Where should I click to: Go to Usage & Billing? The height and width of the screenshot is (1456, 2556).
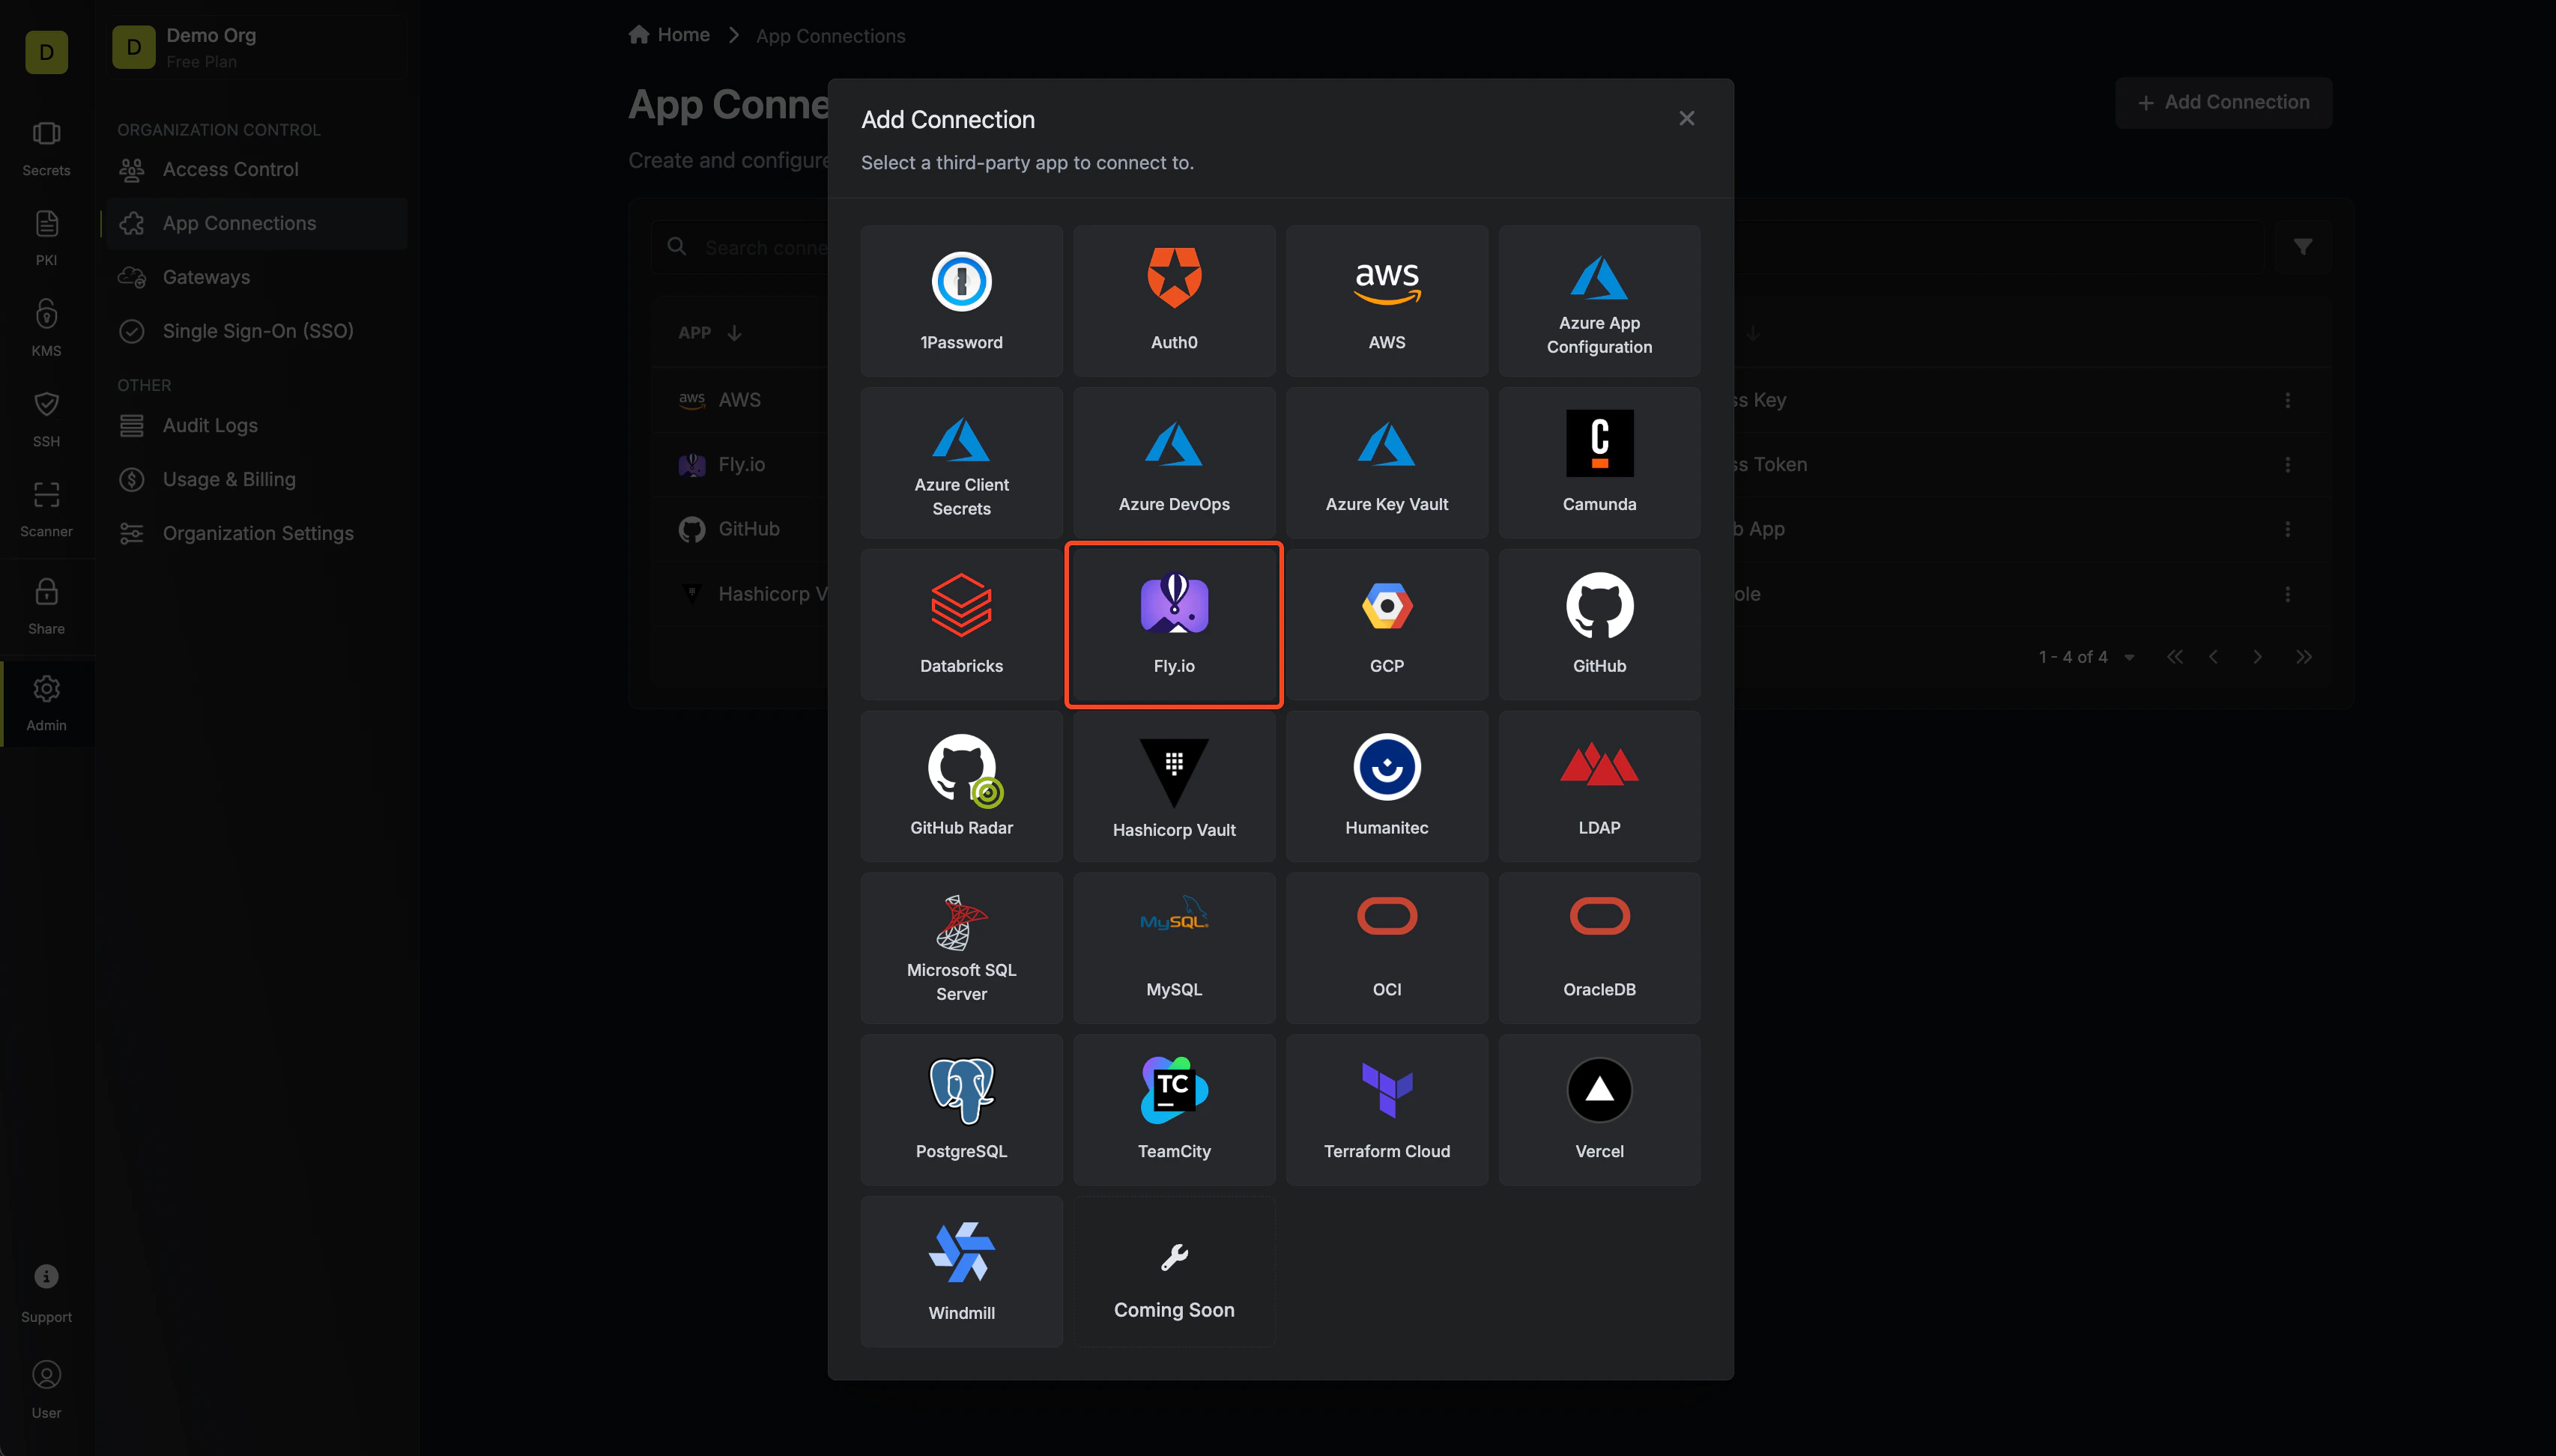256,479
